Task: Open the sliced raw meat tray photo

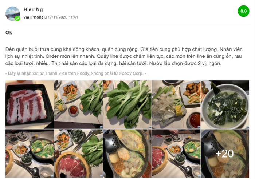Action: (x=30, y=105)
